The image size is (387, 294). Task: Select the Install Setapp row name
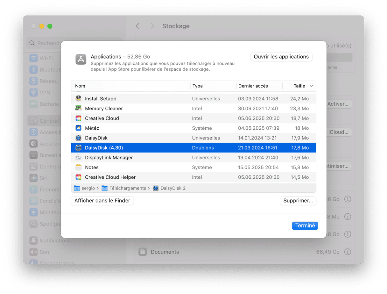101,99
